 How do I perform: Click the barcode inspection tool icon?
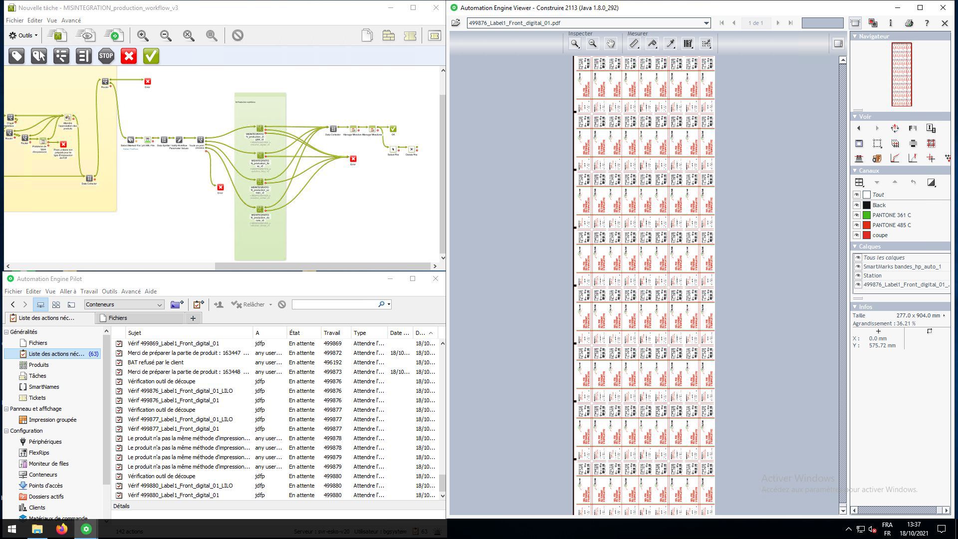688,44
